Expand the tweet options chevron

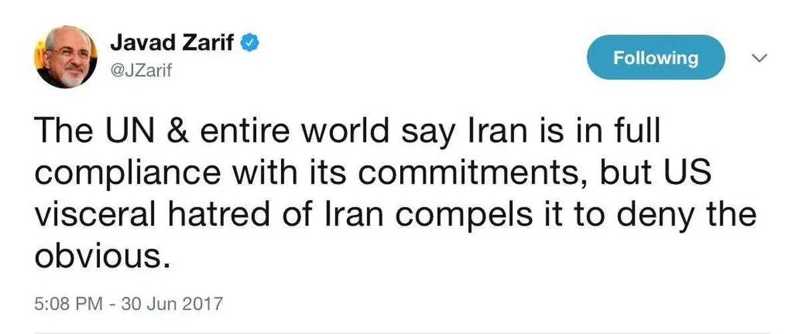(x=760, y=58)
